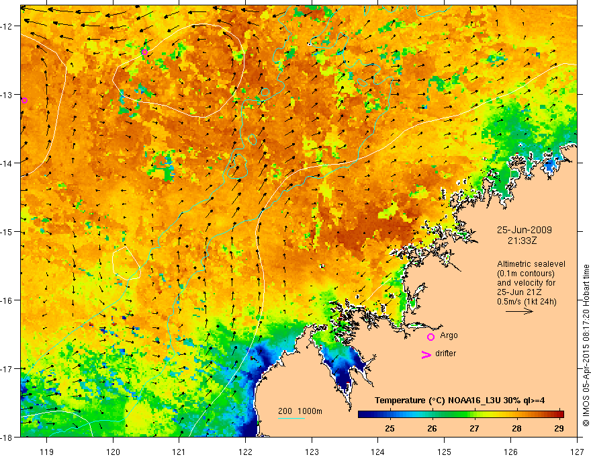The width and height of the screenshot is (591, 457).
Task: Click the longitude axis label 125
Action: point(445,452)
